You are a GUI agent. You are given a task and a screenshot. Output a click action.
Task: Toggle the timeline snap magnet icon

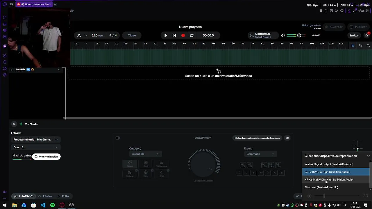pos(353,46)
